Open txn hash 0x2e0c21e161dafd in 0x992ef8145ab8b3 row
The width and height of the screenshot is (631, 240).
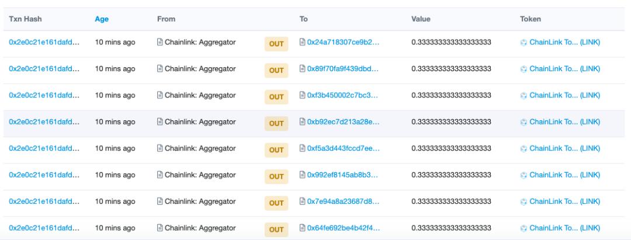(x=44, y=175)
